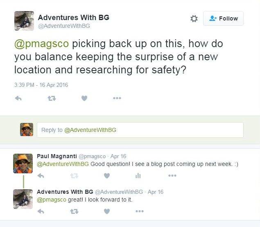Retweet the main Adventures With BG tweet
The height and width of the screenshot is (227, 260).
pyautogui.click(x=52, y=98)
